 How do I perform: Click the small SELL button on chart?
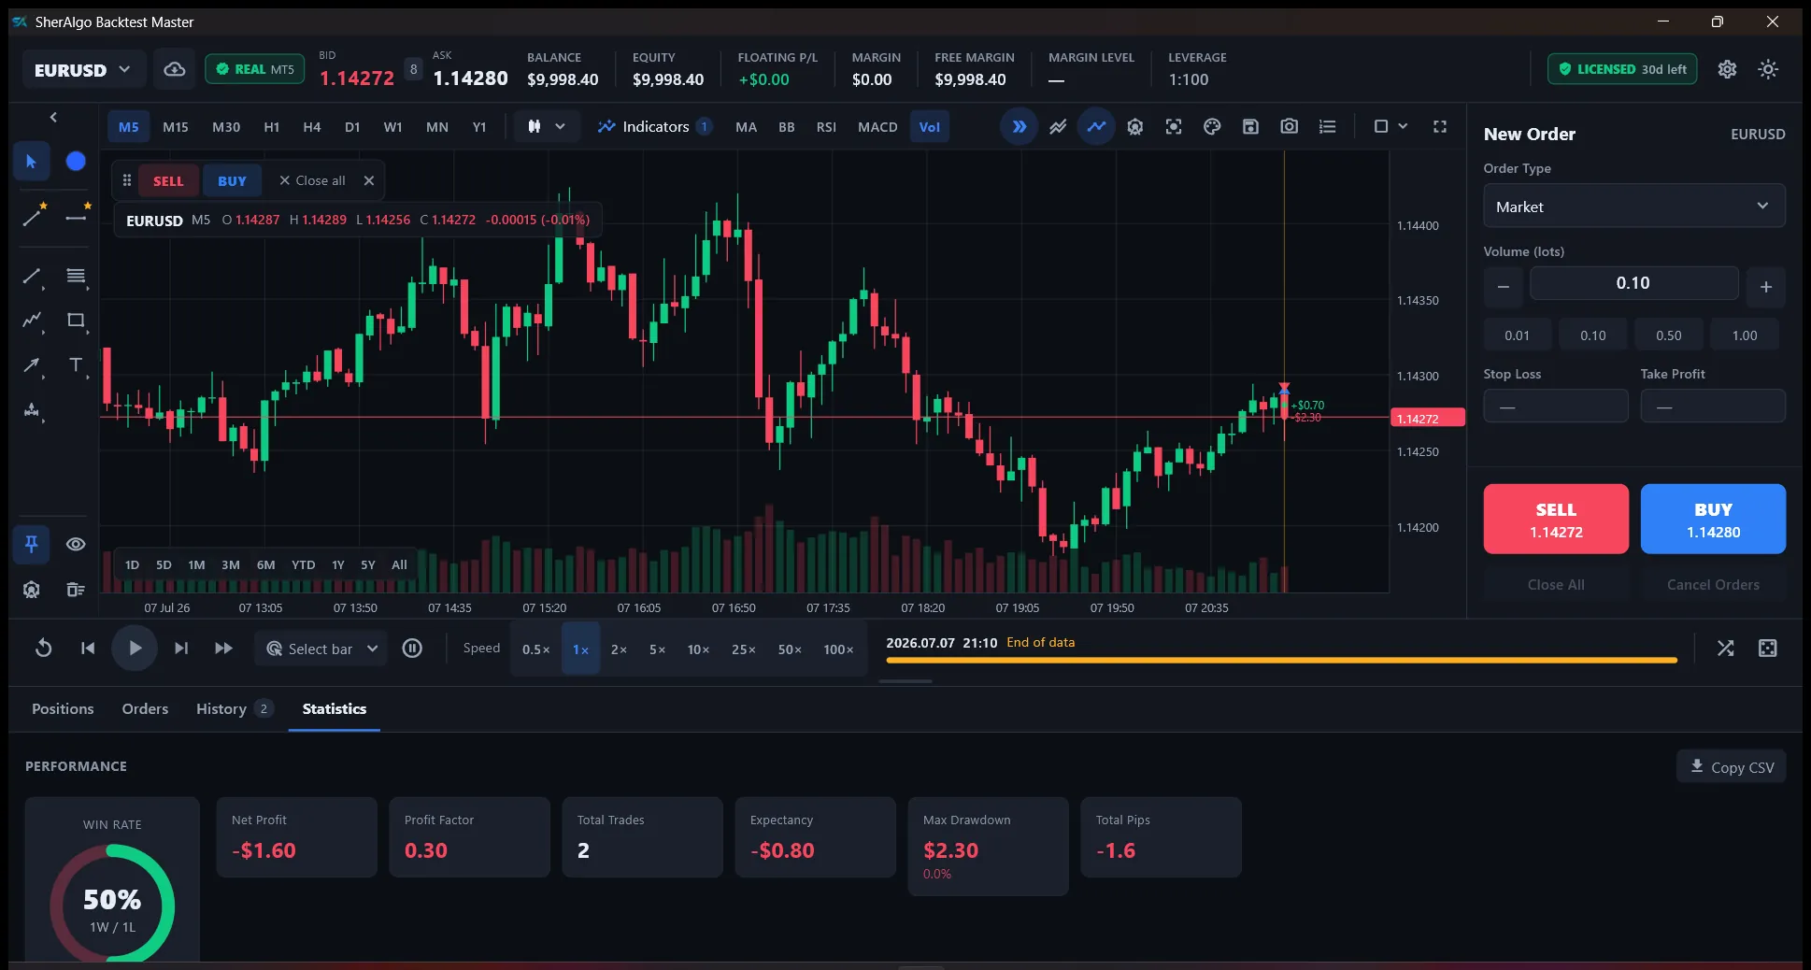[168, 181]
